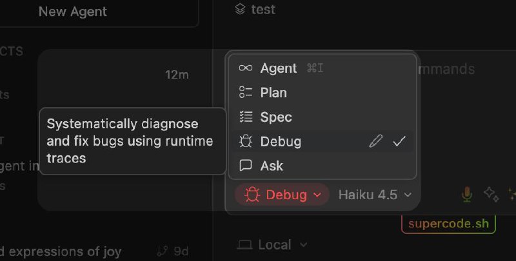Select the Spec mode entry
Screen dimensions: 516x261
coord(276,117)
